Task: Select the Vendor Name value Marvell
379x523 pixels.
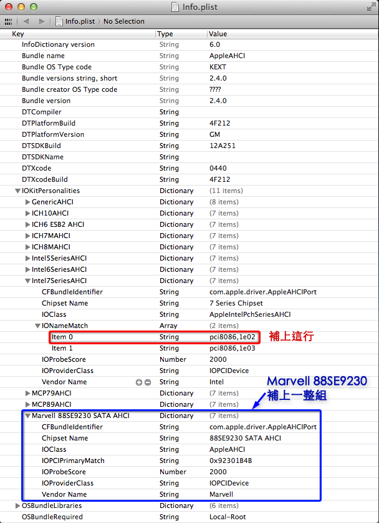Action: [221, 495]
